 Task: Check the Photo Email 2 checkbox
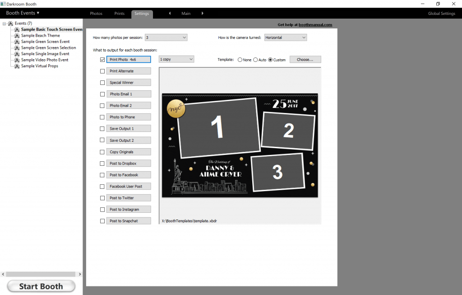click(102, 106)
